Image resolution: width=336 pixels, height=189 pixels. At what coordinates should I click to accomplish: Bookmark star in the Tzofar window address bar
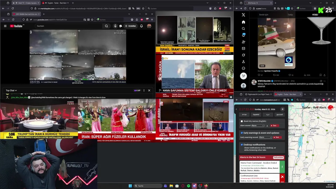pos(292,100)
